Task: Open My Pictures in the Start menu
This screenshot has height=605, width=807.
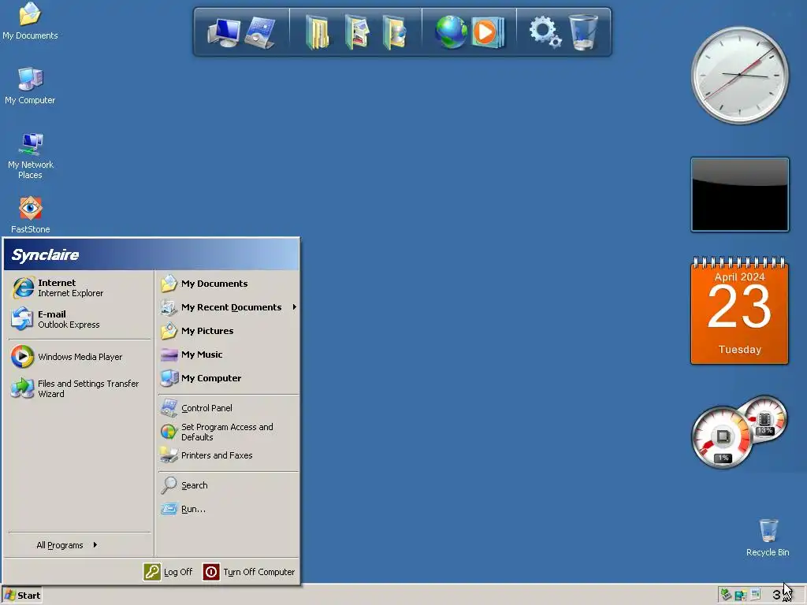Action: pyautogui.click(x=228, y=331)
